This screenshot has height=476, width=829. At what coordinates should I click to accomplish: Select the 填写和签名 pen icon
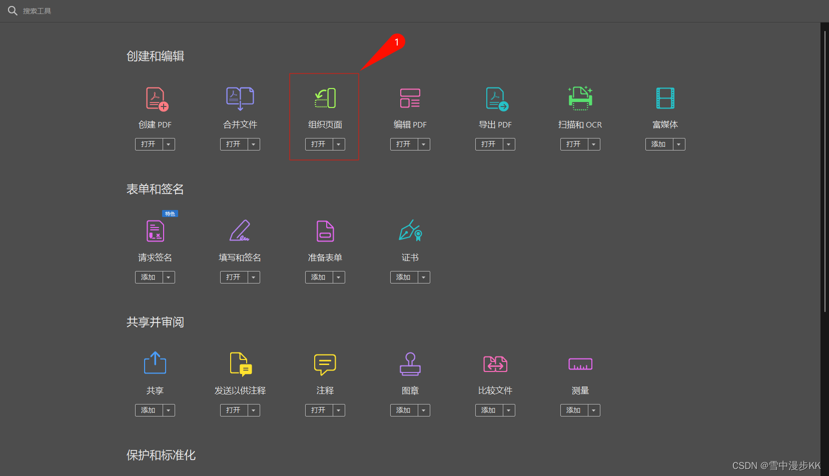(x=240, y=230)
